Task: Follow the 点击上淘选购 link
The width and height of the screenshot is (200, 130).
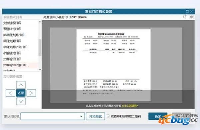Action: [x=130, y=106]
